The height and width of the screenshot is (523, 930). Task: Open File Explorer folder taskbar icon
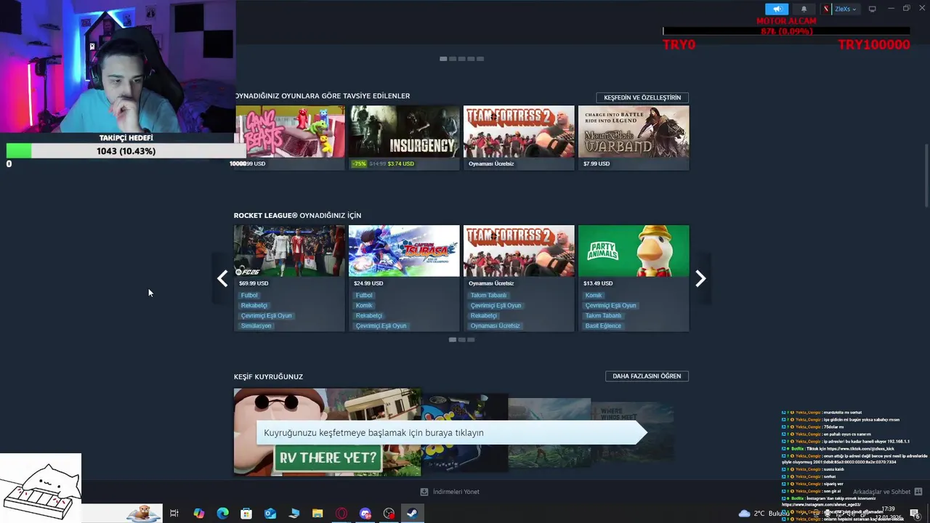pyautogui.click(x=318, y=514)
